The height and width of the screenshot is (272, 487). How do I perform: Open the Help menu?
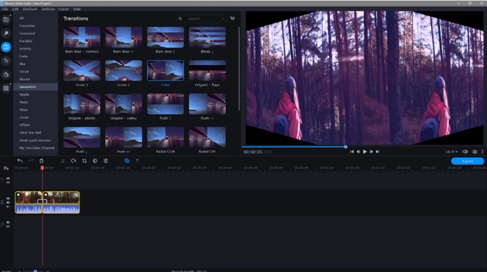point(77,9)
